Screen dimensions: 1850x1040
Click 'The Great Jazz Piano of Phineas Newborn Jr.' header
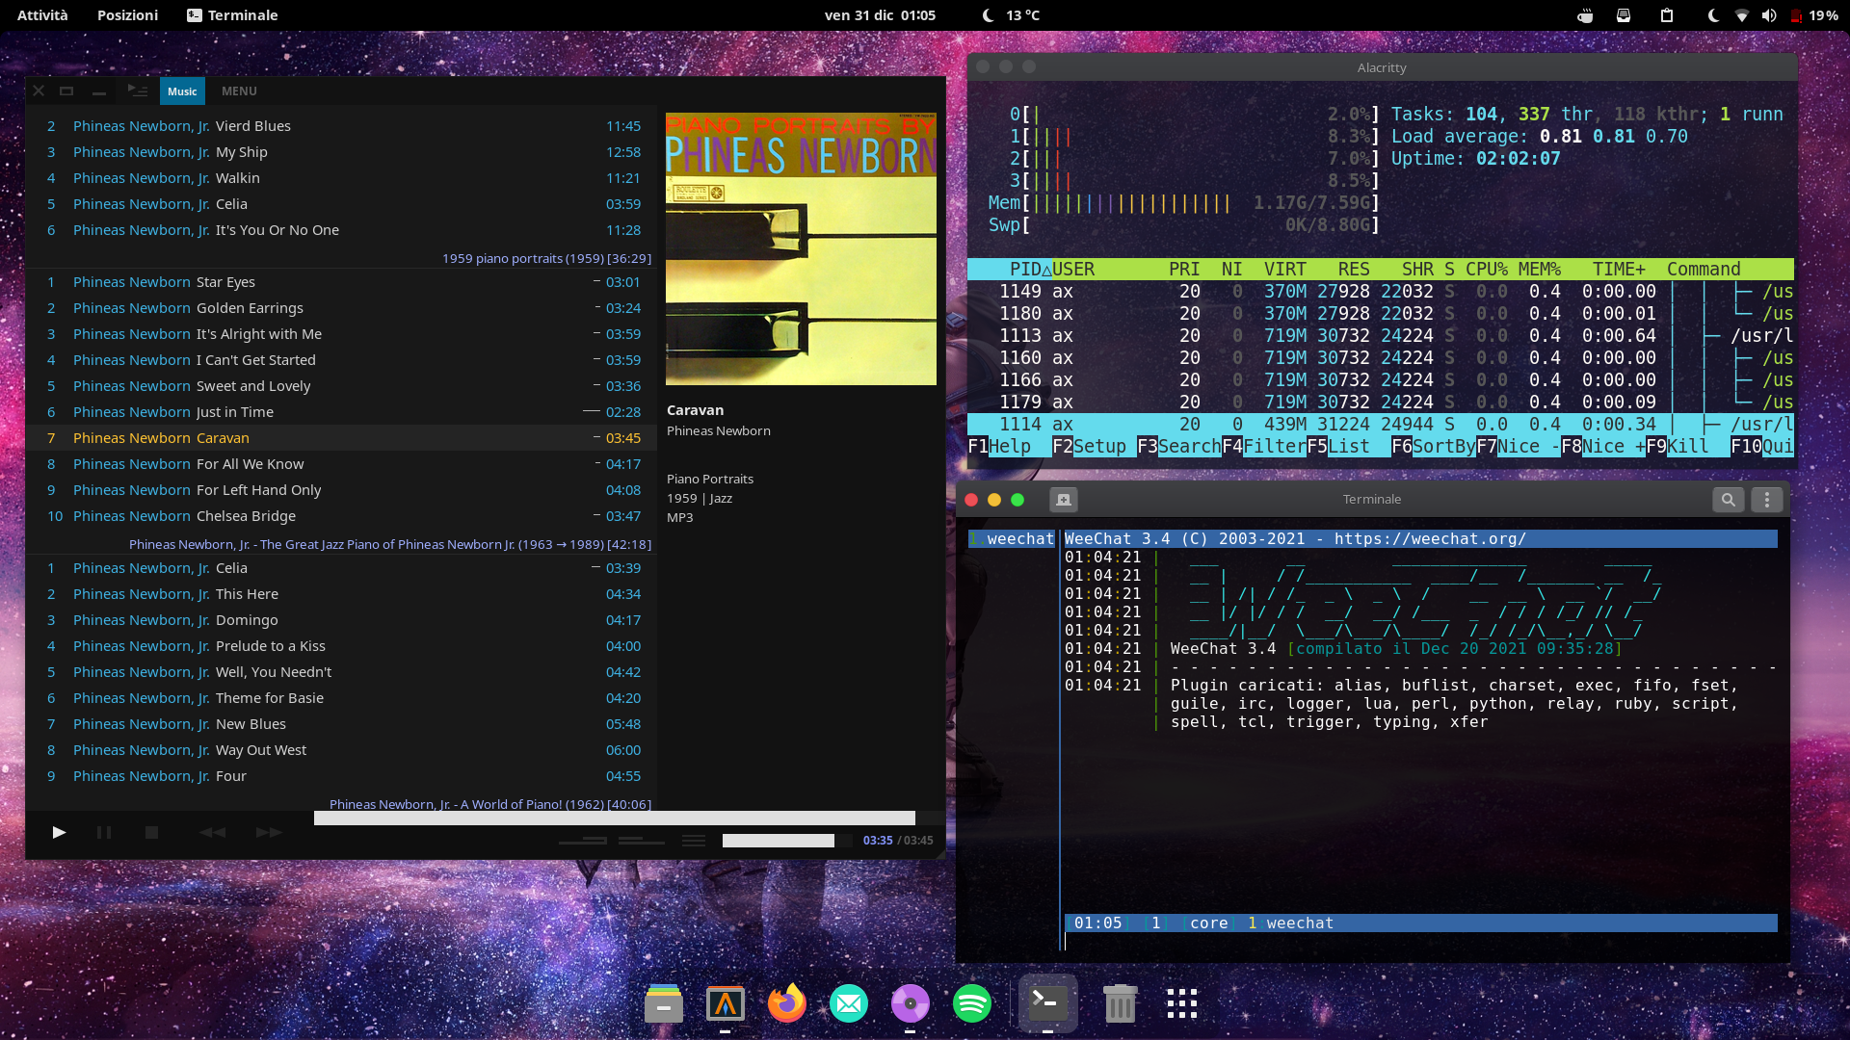pyautogui.click(x=390, y=544)
